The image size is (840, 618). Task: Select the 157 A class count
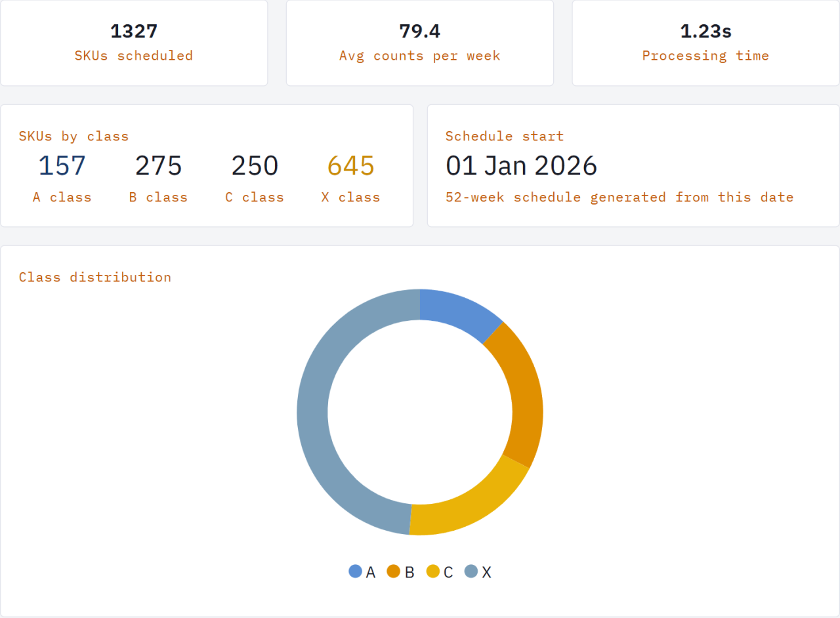pyautogui.click(x=61, y=166)
